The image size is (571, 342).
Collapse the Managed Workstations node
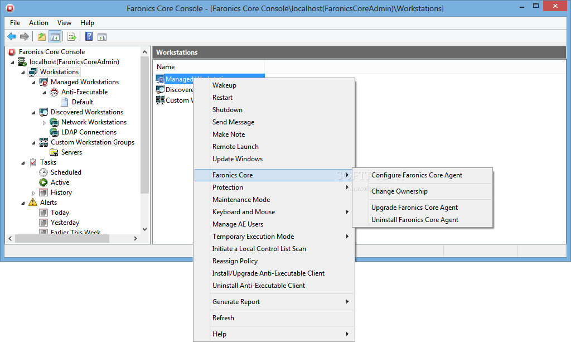(33, 83)
